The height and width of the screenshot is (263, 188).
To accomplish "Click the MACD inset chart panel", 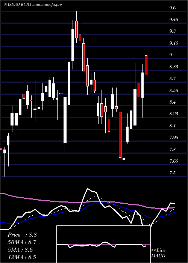I will point(103,244).
